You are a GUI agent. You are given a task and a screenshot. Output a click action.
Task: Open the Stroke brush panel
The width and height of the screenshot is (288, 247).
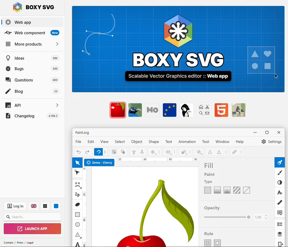[280, 172]
